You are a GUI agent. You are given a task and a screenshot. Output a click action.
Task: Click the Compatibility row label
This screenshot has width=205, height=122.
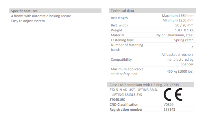pos(121,60)
